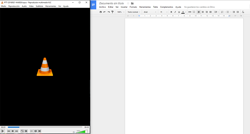Open the Arial font dropdown
This screenshot has height=134, width=250.
(149, 12)
